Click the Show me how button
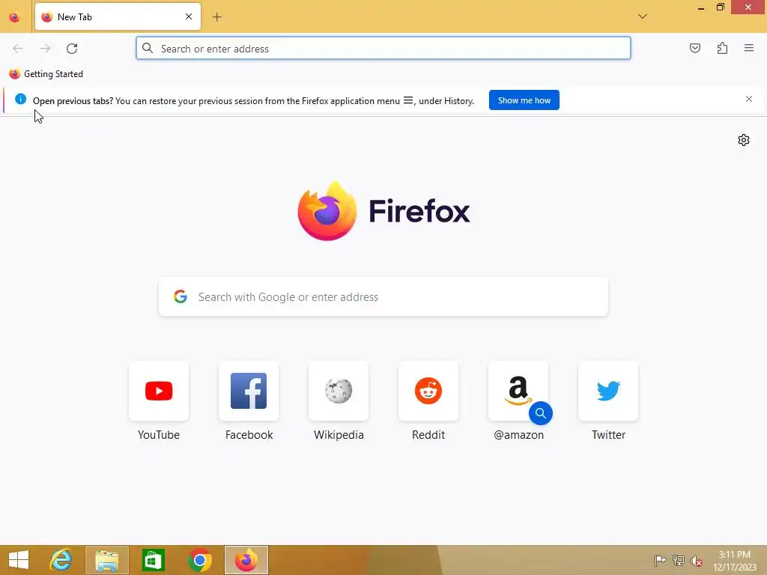This screenshot has width=767, height=575. point(524,100)
